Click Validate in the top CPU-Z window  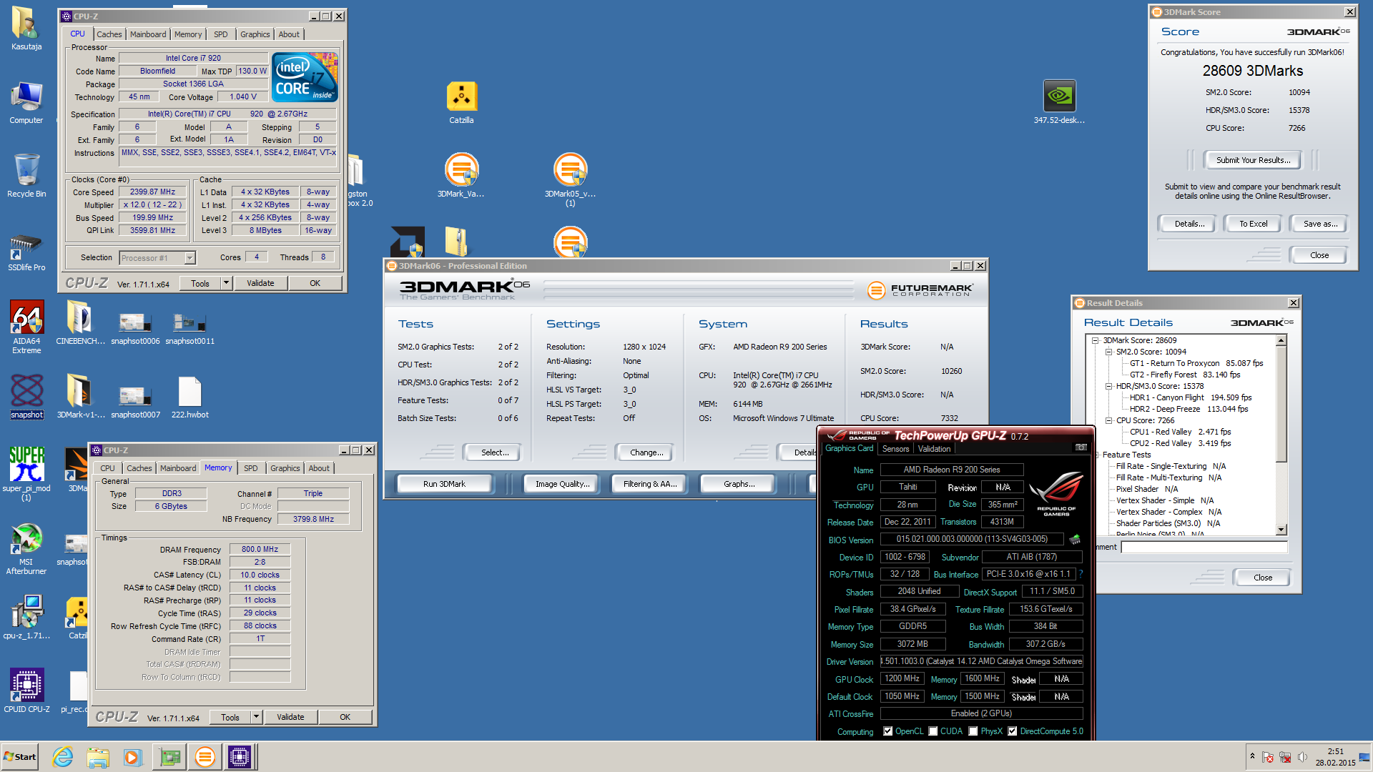point(260,283)
